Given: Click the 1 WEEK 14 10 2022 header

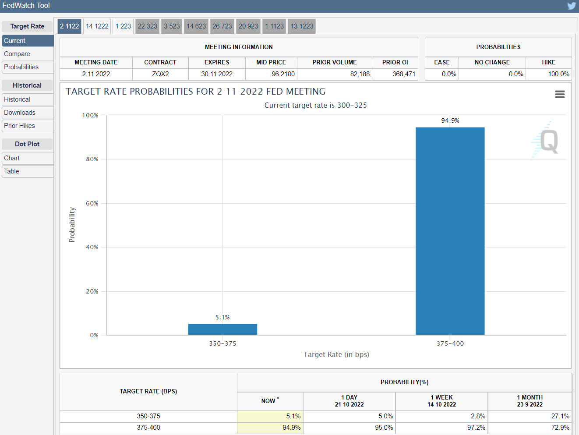Looking at the screenshot, I should (x=441, y=401).
